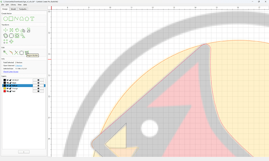Activate the Node Edit tool

5,53
